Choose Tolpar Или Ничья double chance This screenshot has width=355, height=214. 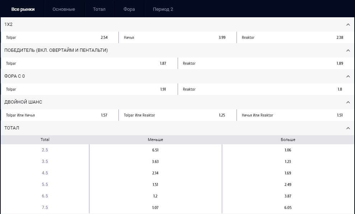point(60,115)
